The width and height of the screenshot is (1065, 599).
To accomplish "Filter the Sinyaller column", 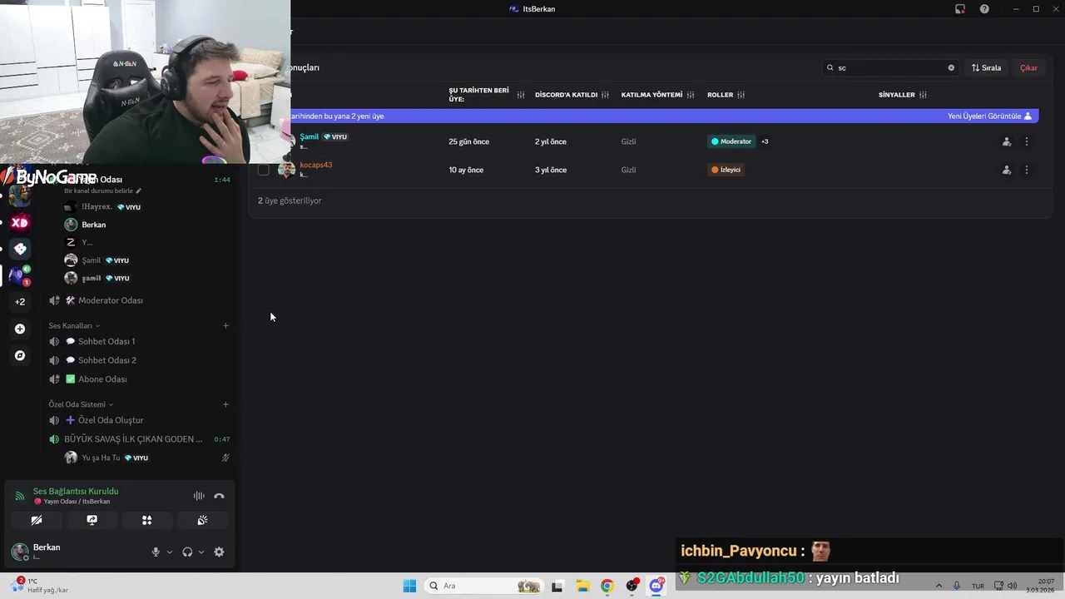I will tap(923, 95).
